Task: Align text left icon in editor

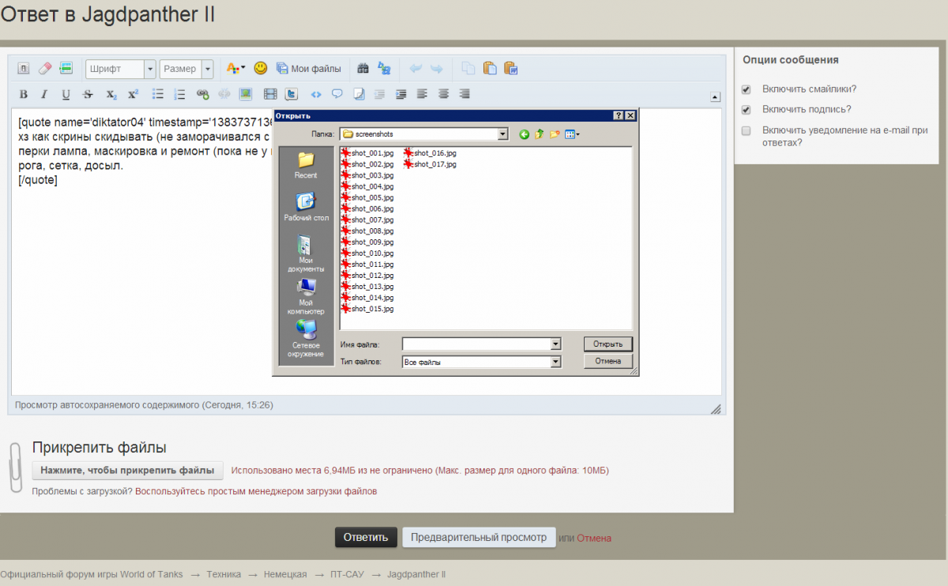Action: 422,94
